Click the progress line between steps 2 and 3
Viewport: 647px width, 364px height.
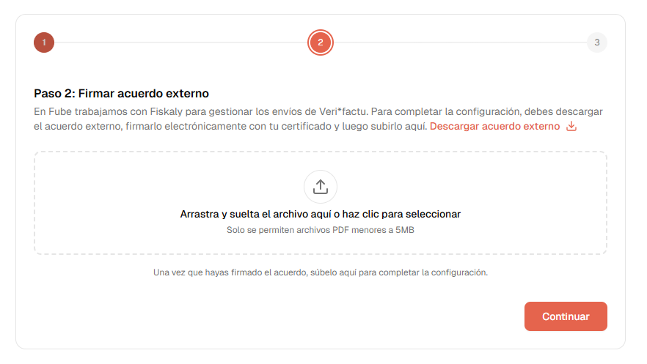(460, 42)
